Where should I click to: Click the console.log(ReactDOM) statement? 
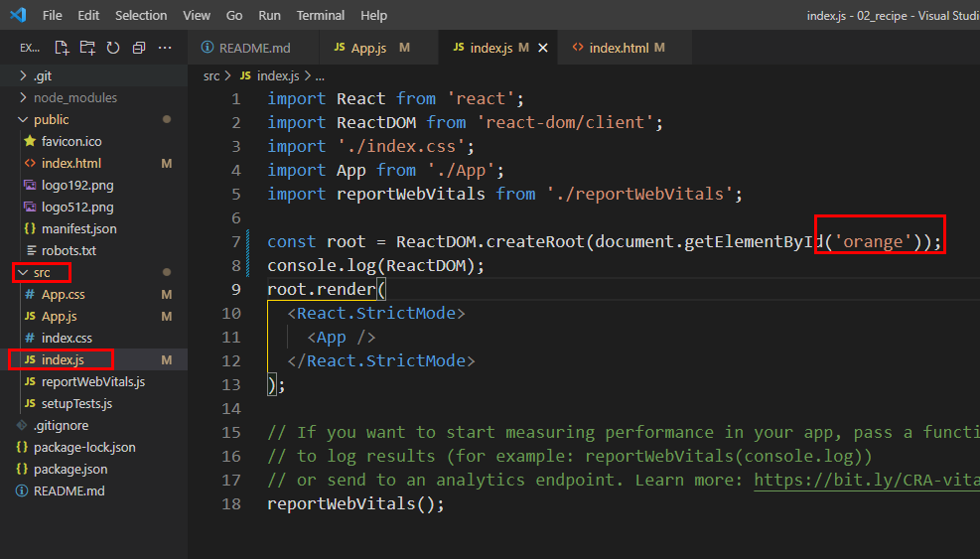click(x=375, y=266)
